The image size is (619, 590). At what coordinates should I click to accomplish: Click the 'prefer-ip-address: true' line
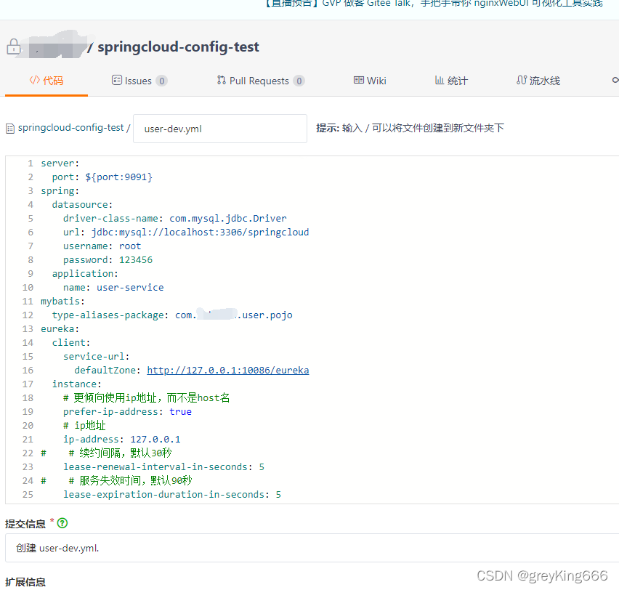127,411
